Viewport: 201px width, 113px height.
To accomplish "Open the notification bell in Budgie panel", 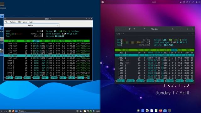I will tap(190, 2).
